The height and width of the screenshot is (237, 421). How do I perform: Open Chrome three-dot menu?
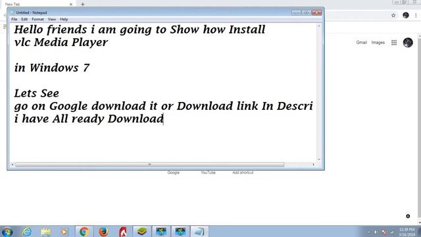[x=416, y=15]
